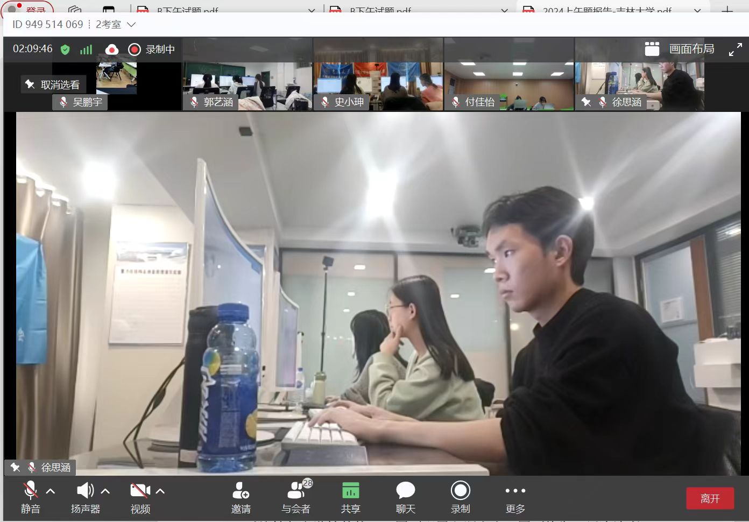
Task: Expand the arrow next to 视频
Action: (160, 491)
